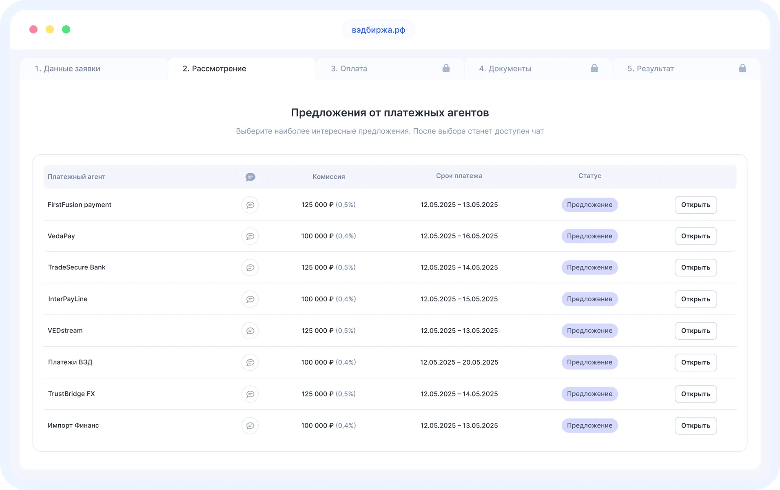
Task: Click the Предложение status for Импорт Финанс
Action: pyautogui.click(x=589, y=425)
